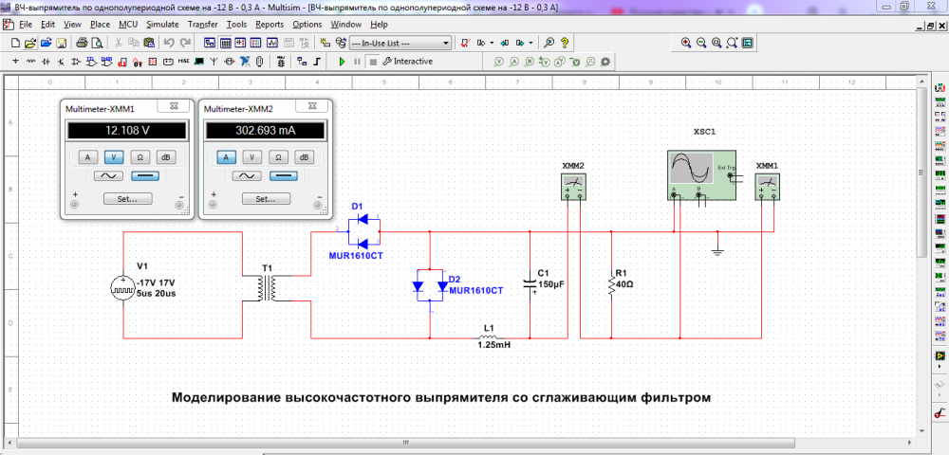Click the Zoom Out magnifier icon
Image resolution: width=949 pixels, height=455 pixels.
point(701,44)
